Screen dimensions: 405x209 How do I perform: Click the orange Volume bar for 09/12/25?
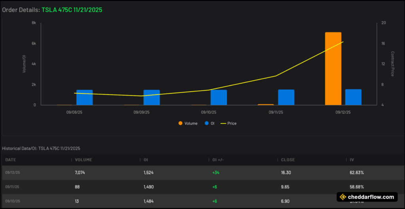(x=333, y=68)
